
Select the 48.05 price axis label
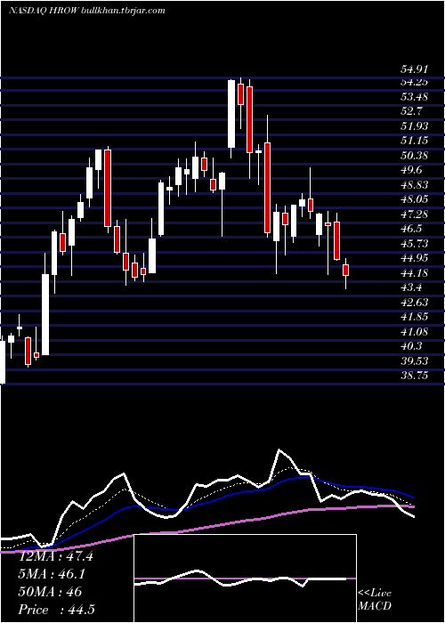coord(414,200)
